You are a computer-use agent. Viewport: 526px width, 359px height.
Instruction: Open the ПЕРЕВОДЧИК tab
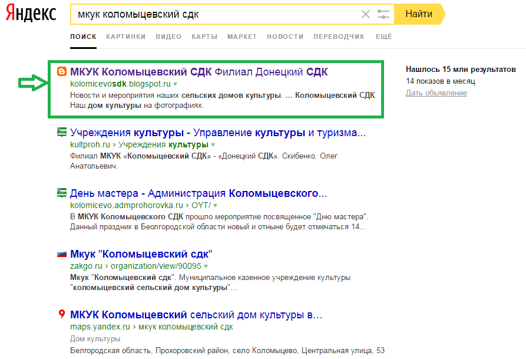click(x=339, y=37)
